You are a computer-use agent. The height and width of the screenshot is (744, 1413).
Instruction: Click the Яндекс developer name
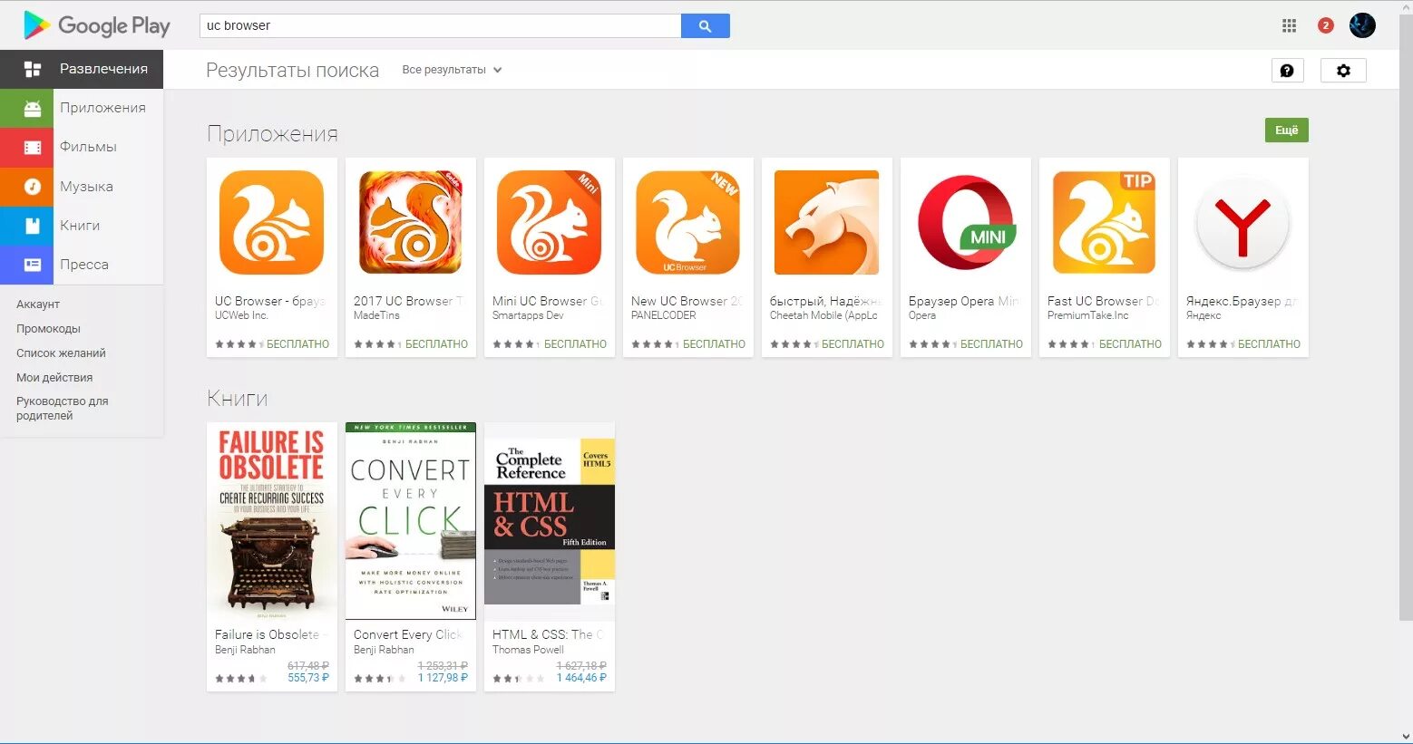click(1203, 315)
